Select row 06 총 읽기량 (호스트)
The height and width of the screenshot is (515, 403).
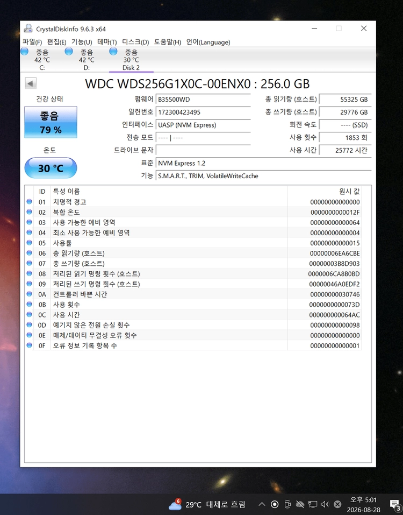point(193,253)
